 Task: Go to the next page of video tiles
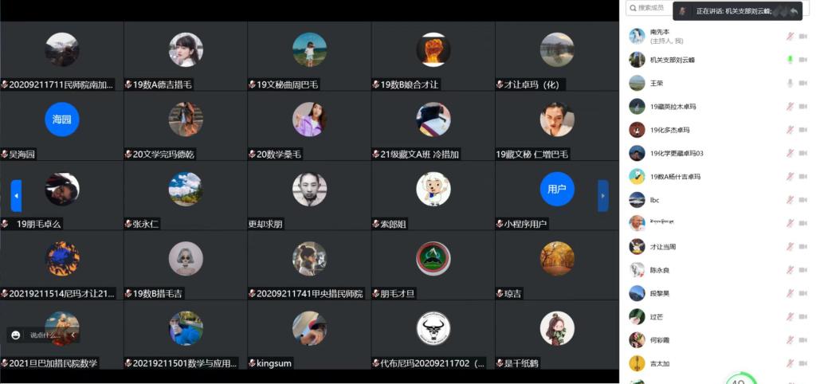(x=603, y=196)
